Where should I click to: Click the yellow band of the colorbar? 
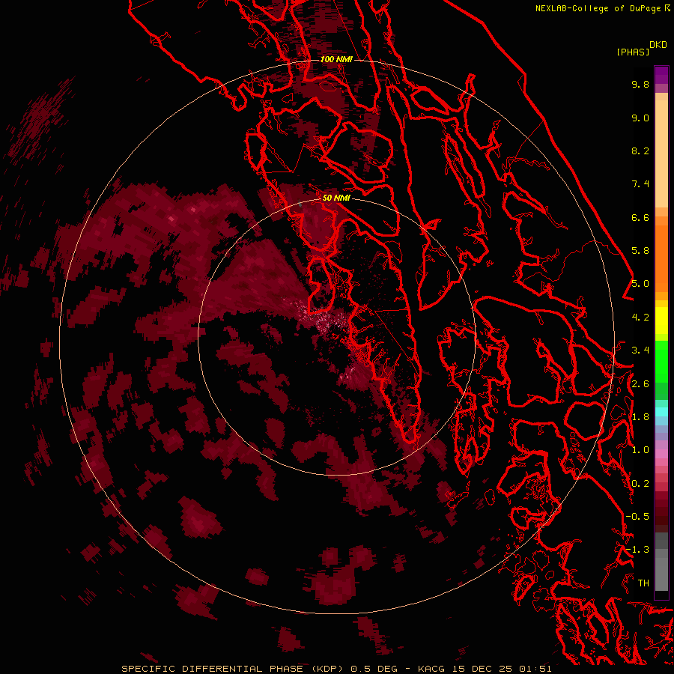pyautogui.click(x=661, y=321)
